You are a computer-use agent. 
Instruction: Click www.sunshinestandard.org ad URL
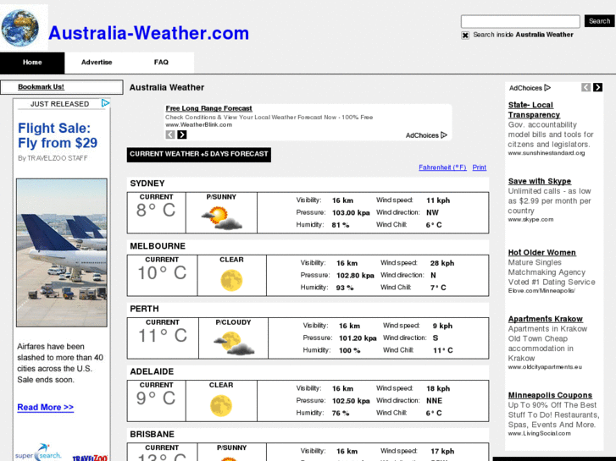click(x=546, y=153)
